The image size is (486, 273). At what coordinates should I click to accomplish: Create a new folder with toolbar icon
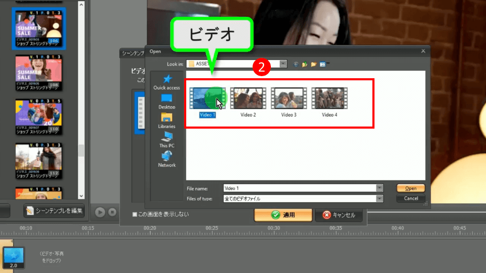click(313, 64)
